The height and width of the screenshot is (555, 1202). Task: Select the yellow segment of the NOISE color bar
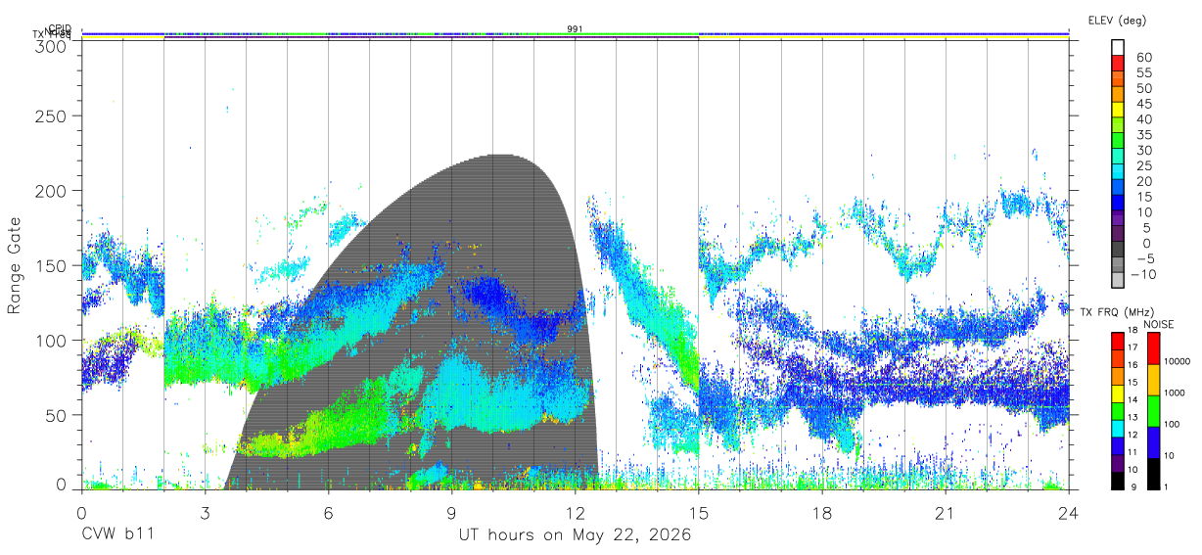click(x=1156, y=380)
